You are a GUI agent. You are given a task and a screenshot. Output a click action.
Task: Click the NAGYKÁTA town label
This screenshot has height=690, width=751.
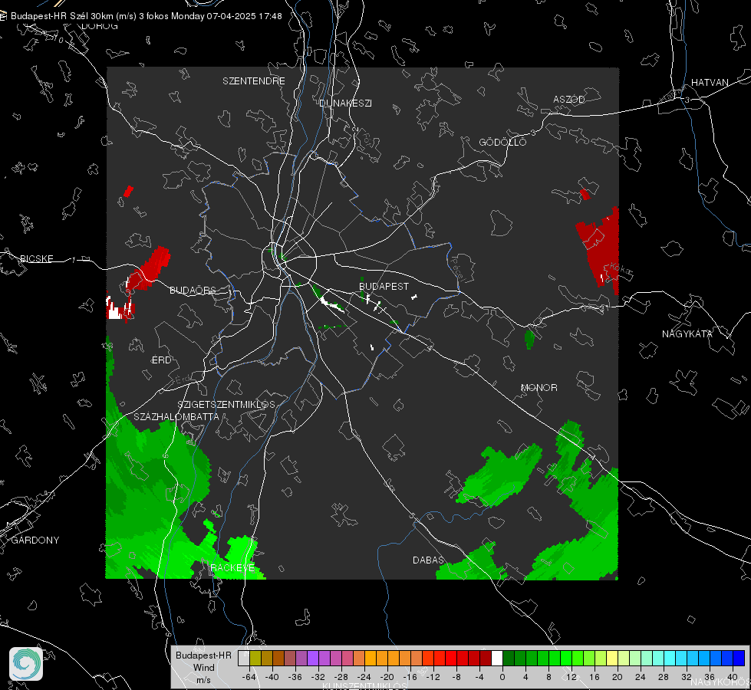[x=687, y=334]
